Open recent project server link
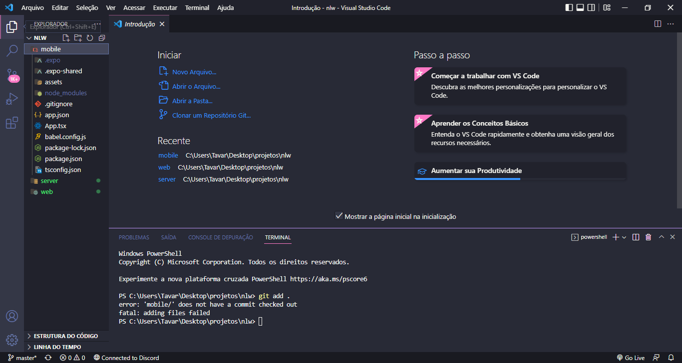Image resolution: width=682 pixels, height=363 pixels. [x=167, y=180]
